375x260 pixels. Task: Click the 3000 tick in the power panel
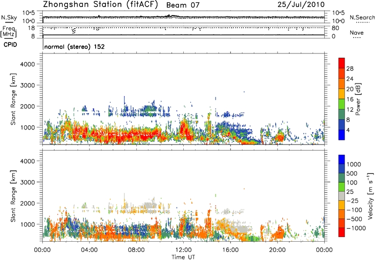coord(27,85)
